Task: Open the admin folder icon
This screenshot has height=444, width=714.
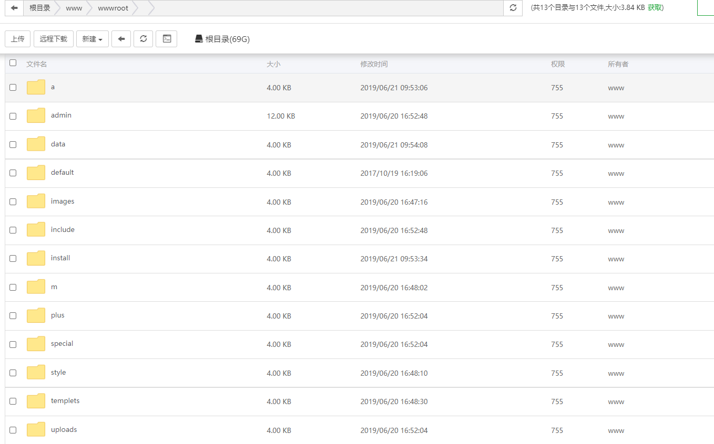Action: click(x=36, y=115)
